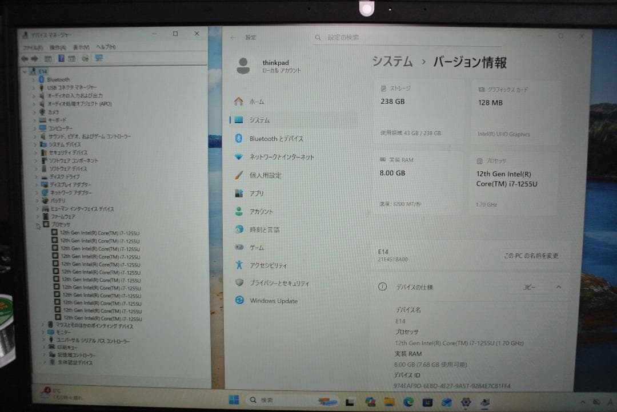Image resolution: width=617 pixels, height=412 pixels.
Task: Select マウスとそのほかのポインティング デバイス item
Action: [94, 326]
